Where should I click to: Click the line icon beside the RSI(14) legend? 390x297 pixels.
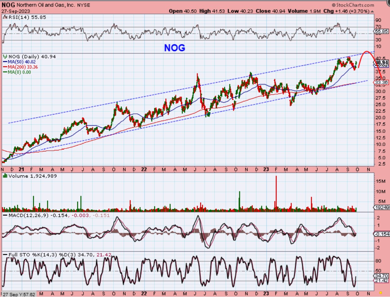point(4,17)
